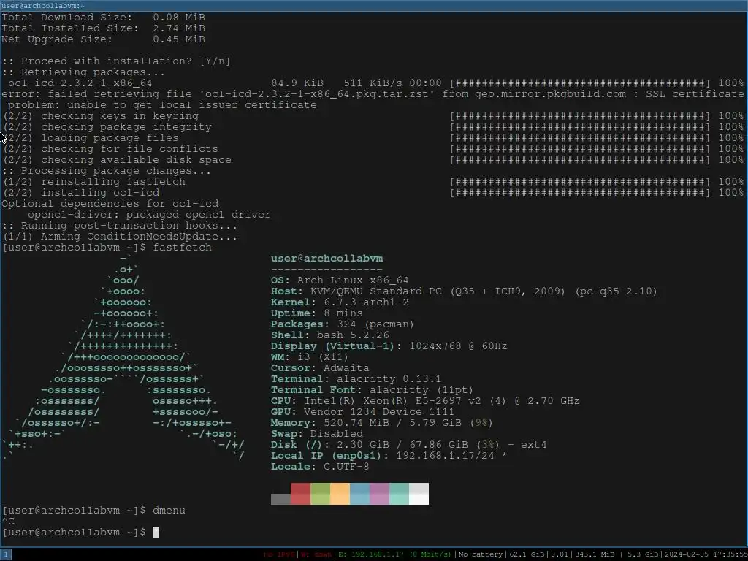Click the '5.3 GiB' entry in status bar
Image resolution: width=748 pixels, height=561 pixels.
[642, 554]
